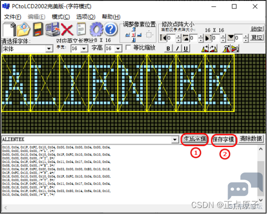The image size is (267, 214).
Task: Click the 生成字模 button
Action: pyautogui.click(x=195, y=139)
